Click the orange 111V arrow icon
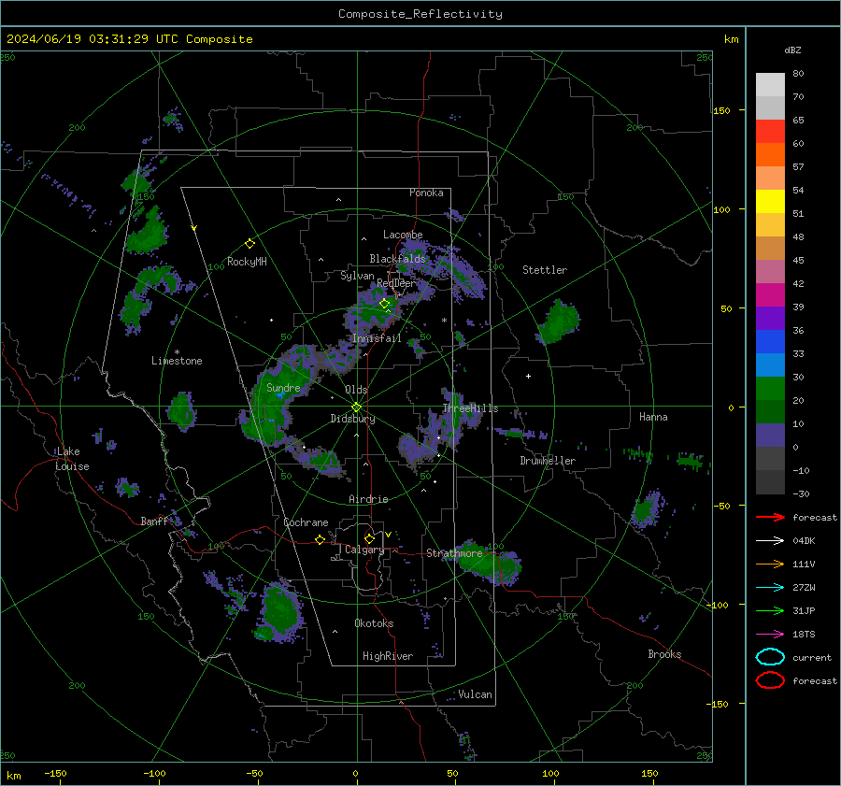This screenshot has width=841, height=786. pos(770,564)
